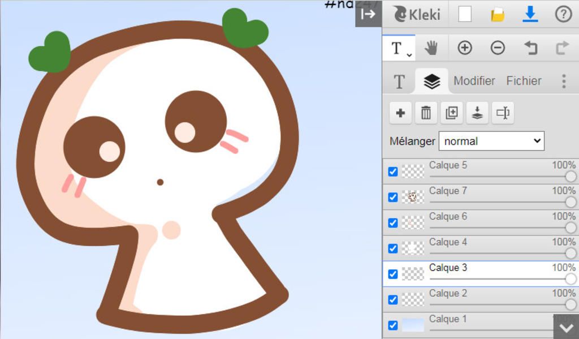Select the Text tool button

[x=399, y=48]
